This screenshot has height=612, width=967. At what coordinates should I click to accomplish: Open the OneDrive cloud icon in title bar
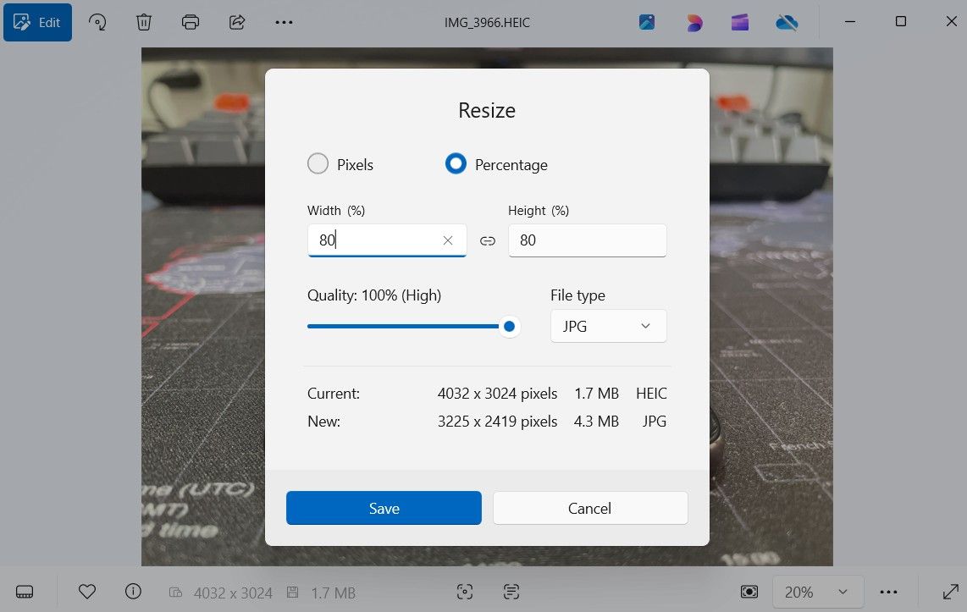click(787, 23)
